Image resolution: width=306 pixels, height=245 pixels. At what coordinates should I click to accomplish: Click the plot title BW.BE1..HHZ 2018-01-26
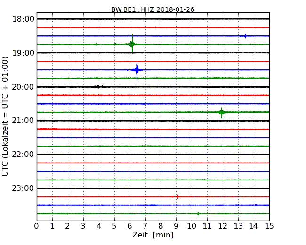click(153, 9)
